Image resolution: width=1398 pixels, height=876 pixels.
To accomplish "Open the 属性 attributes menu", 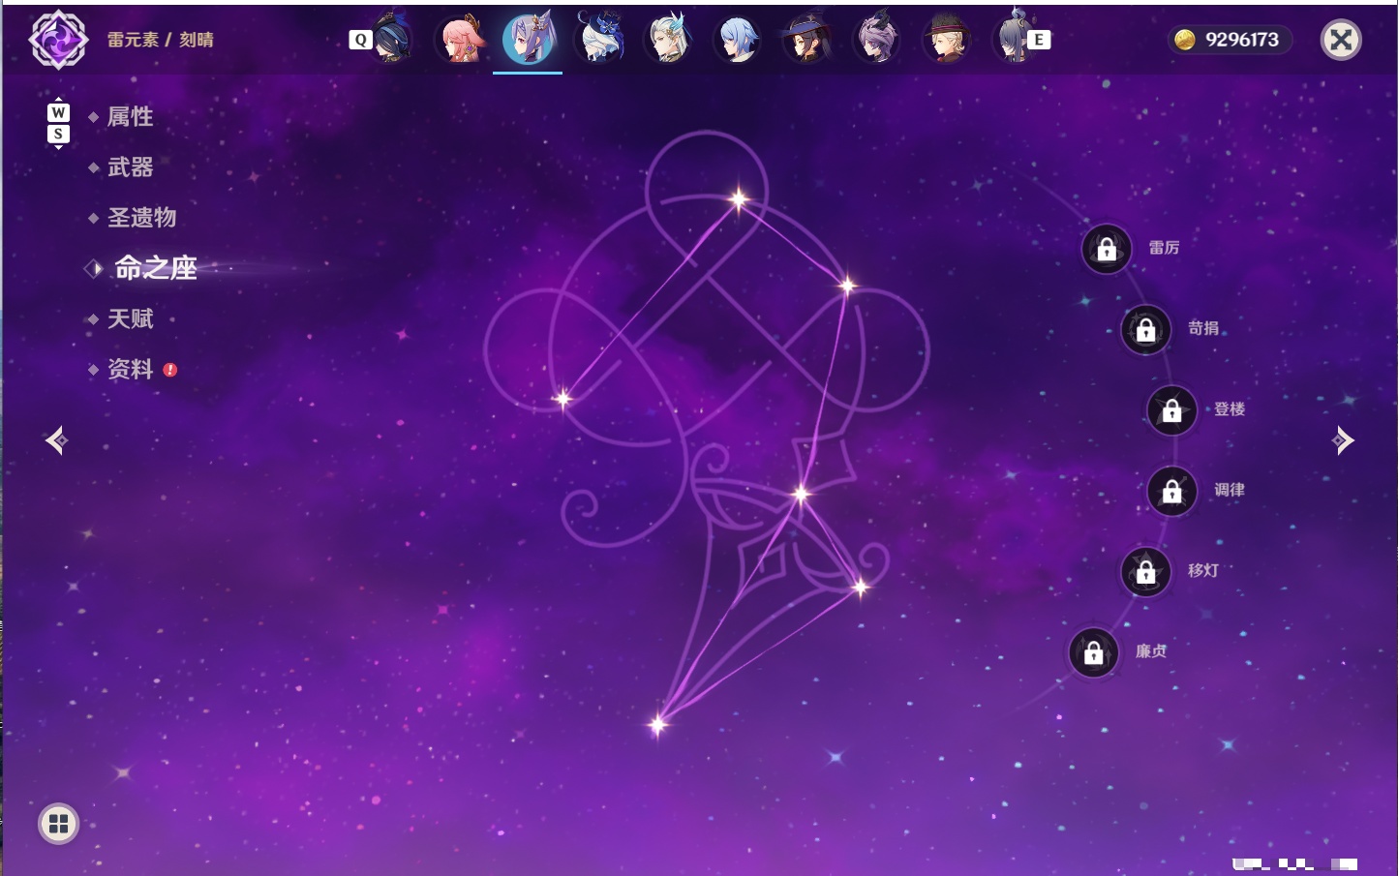I will click(130, 117).
